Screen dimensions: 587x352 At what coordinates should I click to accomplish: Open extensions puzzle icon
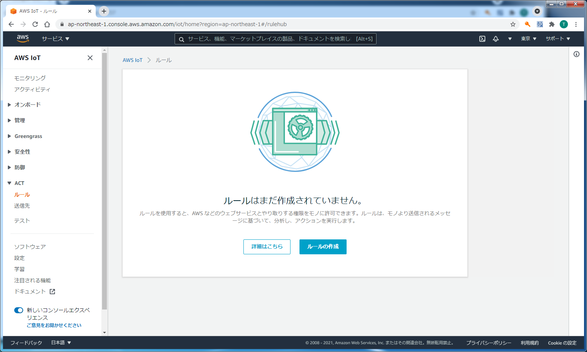[552, 24]
